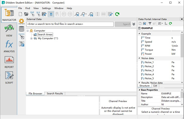Collapse the Base Properties section

point(140,90)
